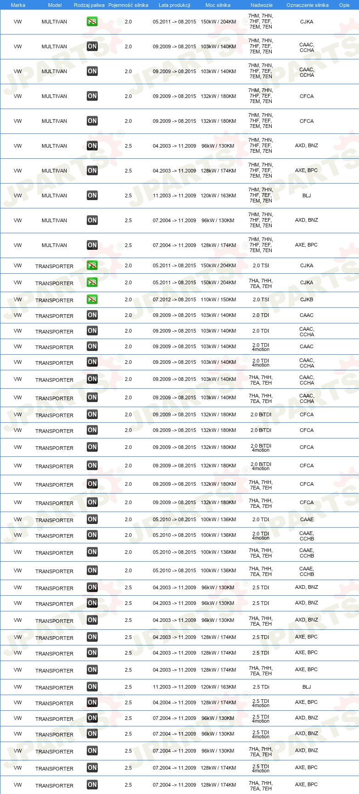Image resolution: width=359 pixels, height=794 pixels.
Task: Select 11.2003 -> 11.2009 date in Multivan row
Action: [x=174, y=196]
